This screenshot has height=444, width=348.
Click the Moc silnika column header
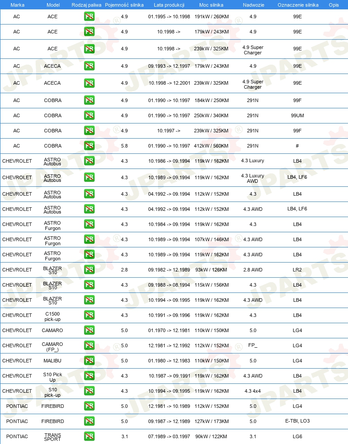(x=211, y=5)
